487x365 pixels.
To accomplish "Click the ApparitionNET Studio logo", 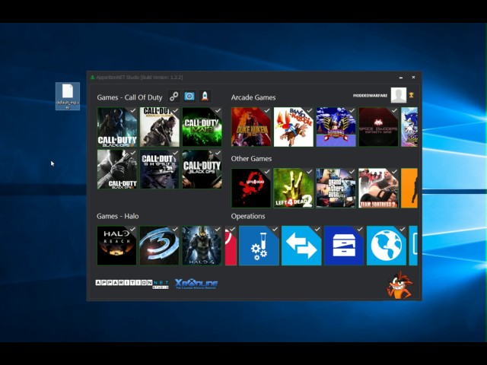I will (132, 284).
